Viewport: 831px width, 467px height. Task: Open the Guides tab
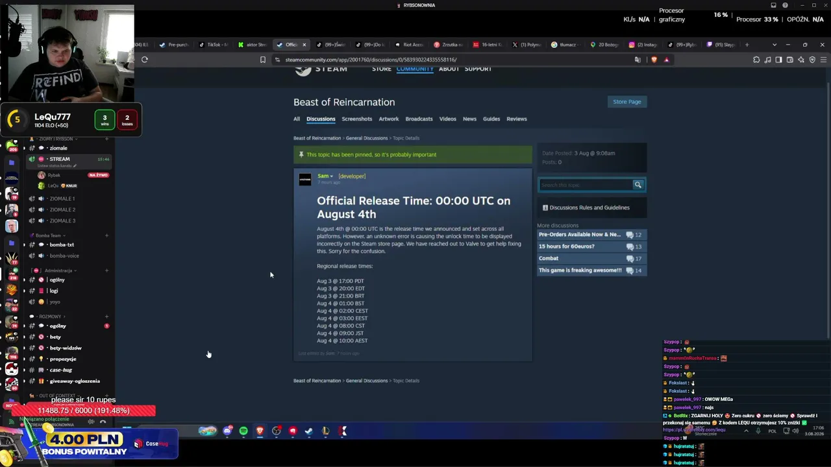pyautogui.click(x=491, y=119)
